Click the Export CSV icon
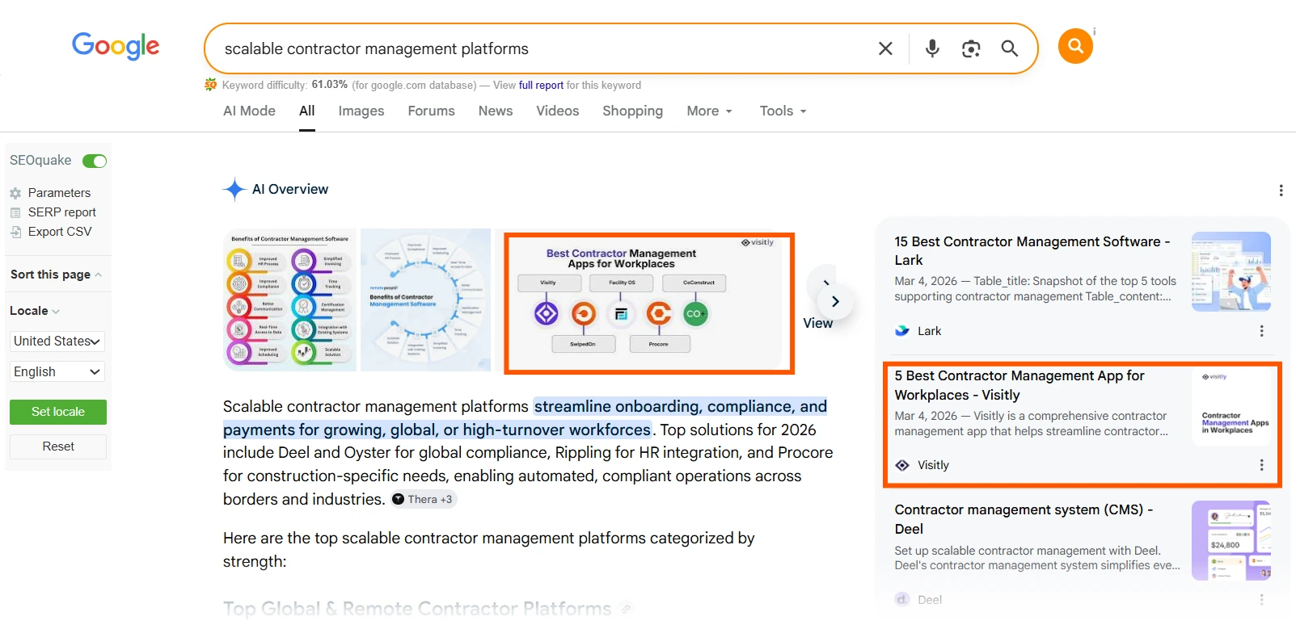Viewport: 1296px width, 633px height. 15,232
